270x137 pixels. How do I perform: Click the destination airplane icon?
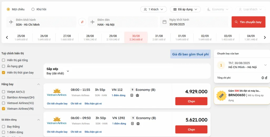[x=93, y=22]
